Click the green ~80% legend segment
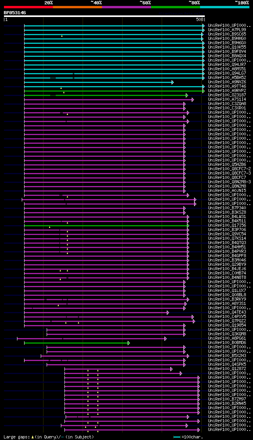This screenshot has width=253, height=440. [176, 7]
